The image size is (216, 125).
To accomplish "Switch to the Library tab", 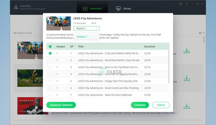I will click(124, 9).
